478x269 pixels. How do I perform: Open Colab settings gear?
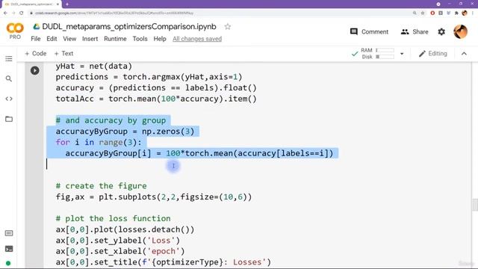click(x=441, y=31)
